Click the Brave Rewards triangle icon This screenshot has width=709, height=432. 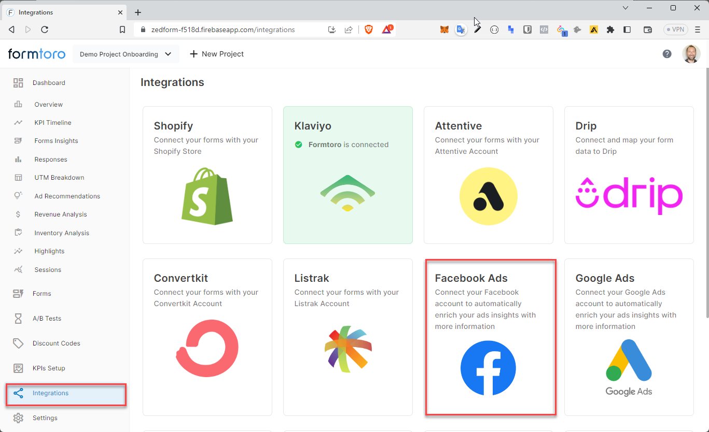[x=387, y=30]
